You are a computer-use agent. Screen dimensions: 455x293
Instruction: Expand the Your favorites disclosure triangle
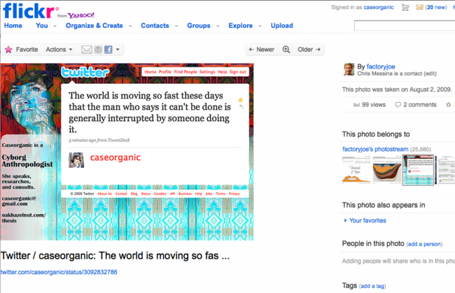pos(345,220)
